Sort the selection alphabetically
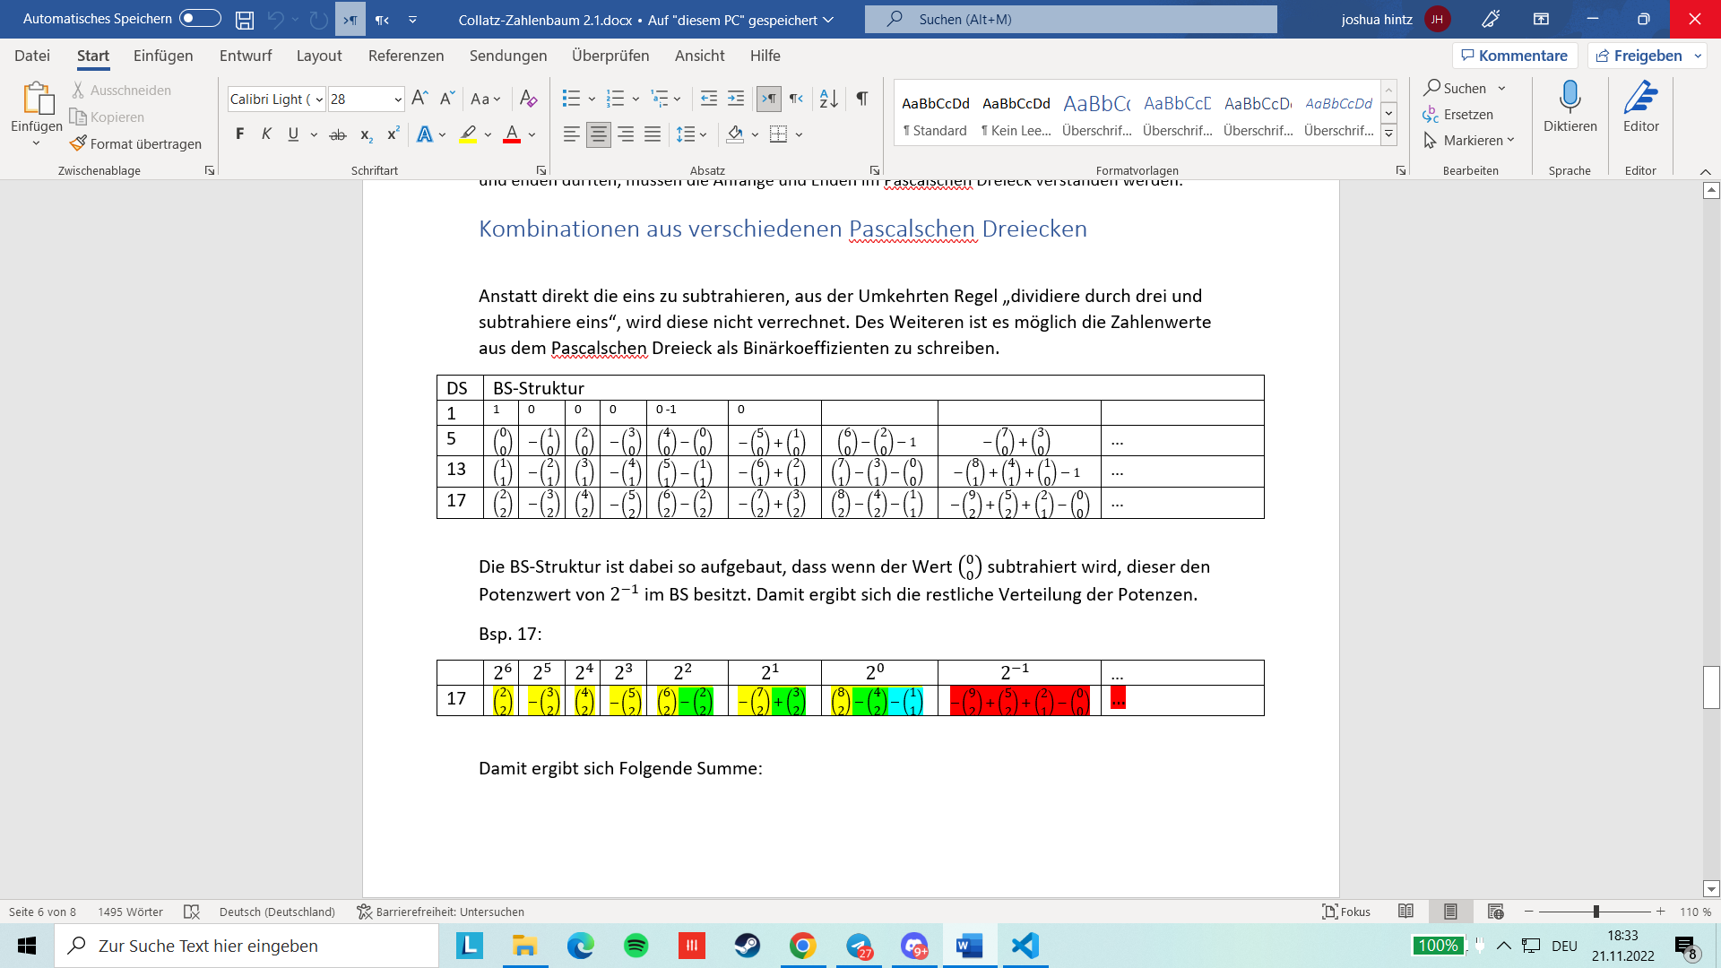 coord(829,99)
